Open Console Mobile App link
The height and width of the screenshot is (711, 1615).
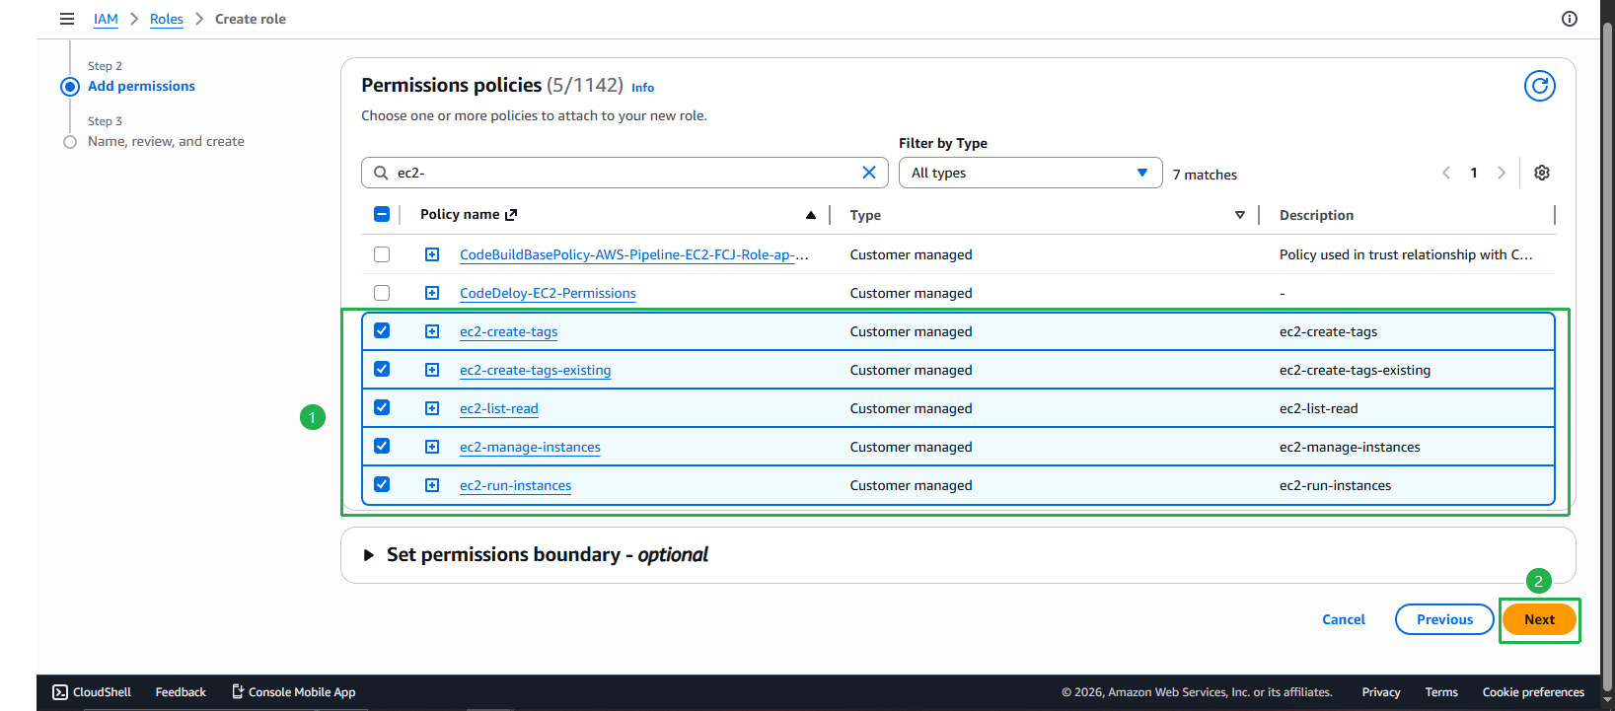click(x=293, y=692)
